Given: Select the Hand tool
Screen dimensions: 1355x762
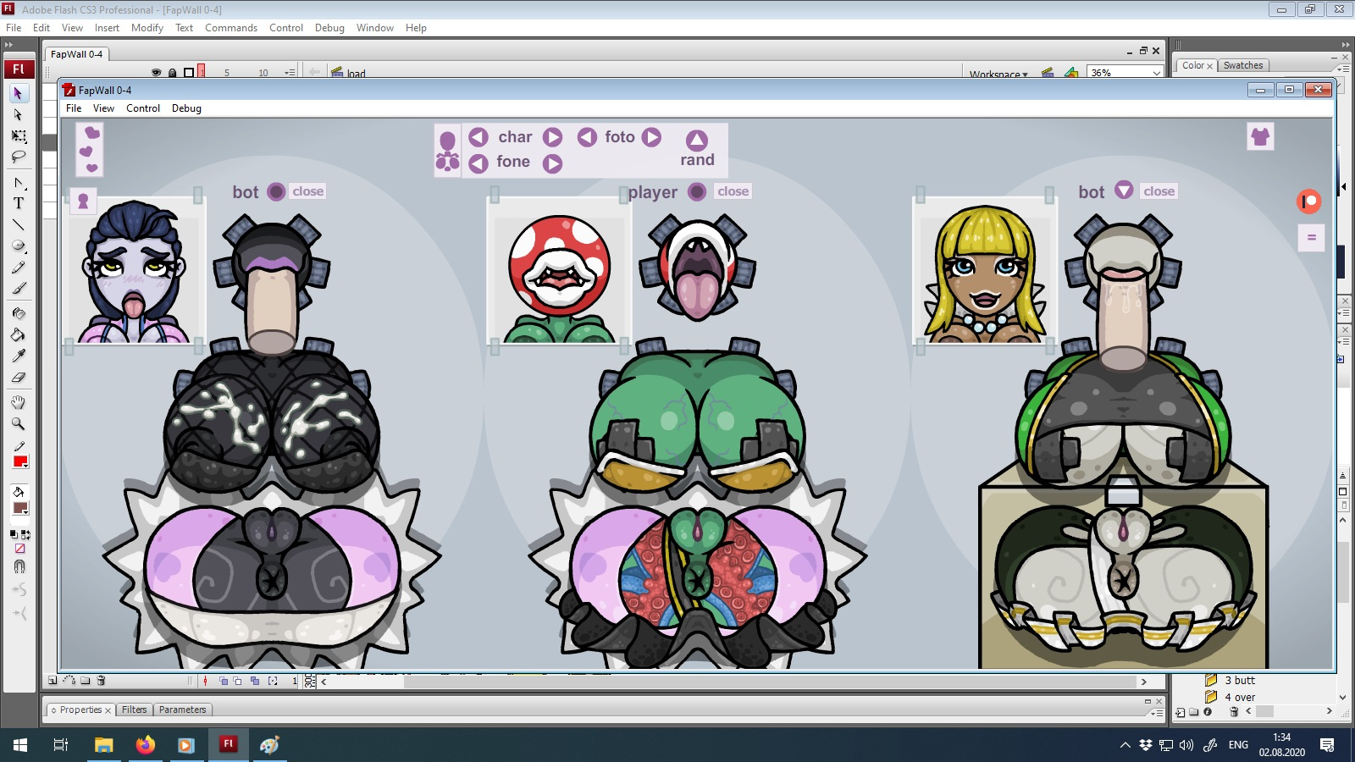Looking at the screenshot, I should [18, 402].
